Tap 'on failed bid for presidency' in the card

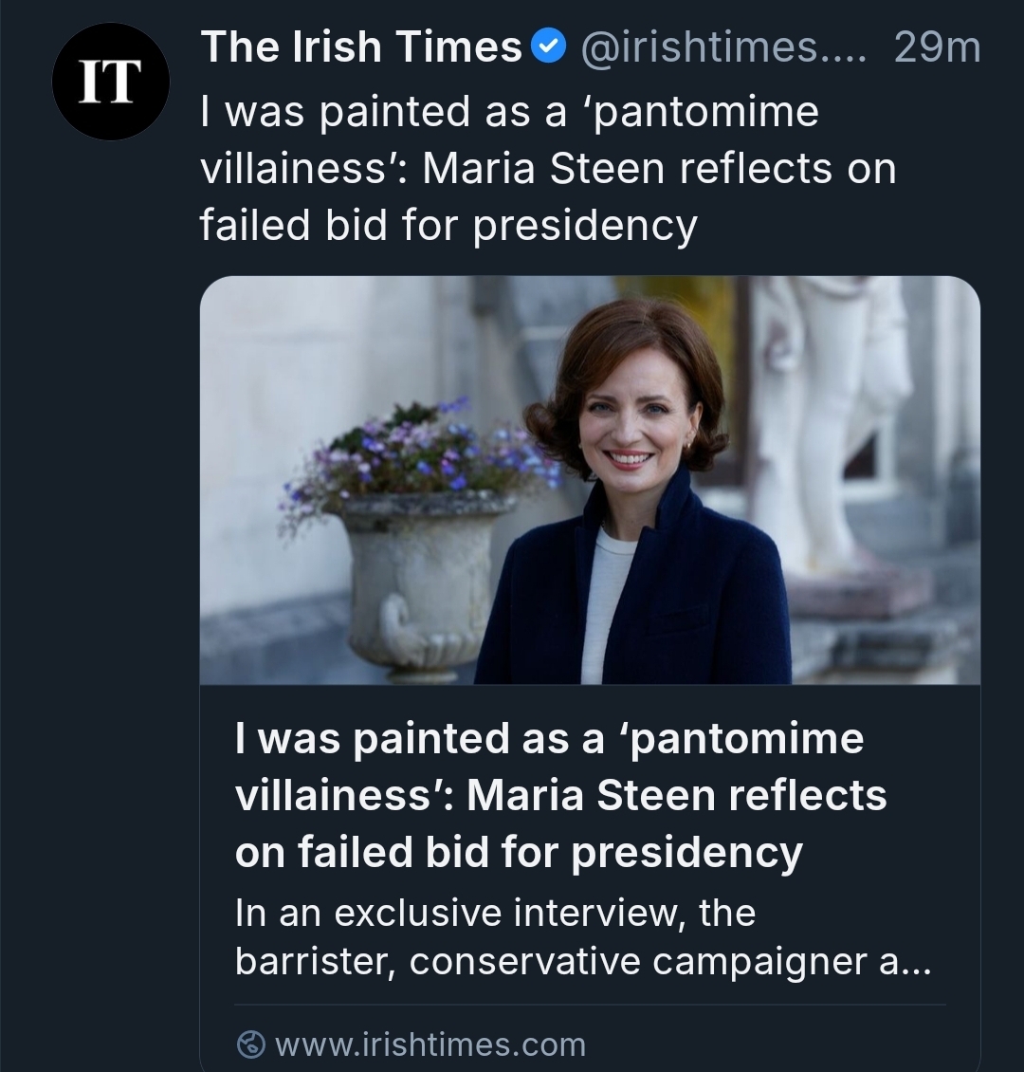(x=518, y=851)
